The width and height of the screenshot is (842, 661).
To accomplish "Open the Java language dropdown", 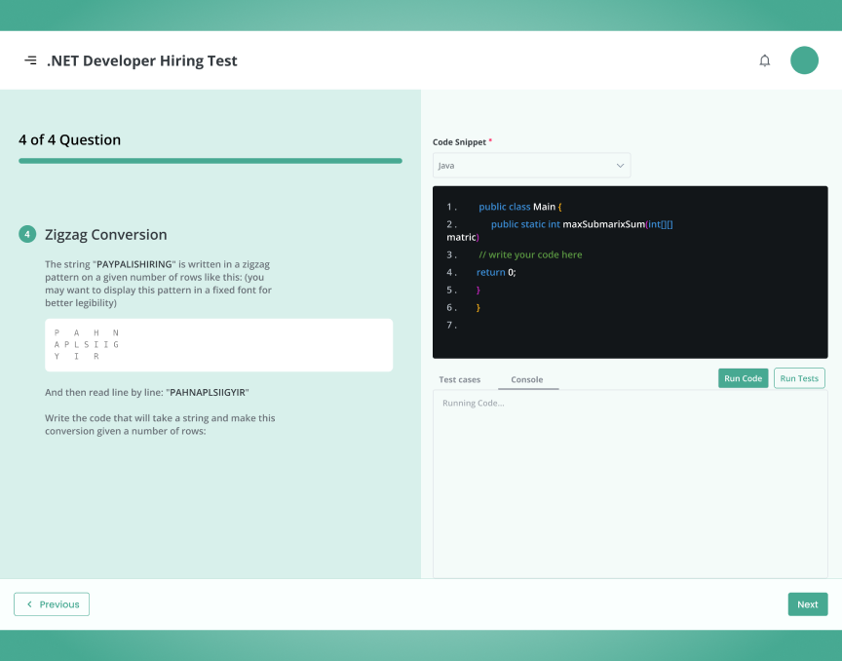I will pos(531,166).
